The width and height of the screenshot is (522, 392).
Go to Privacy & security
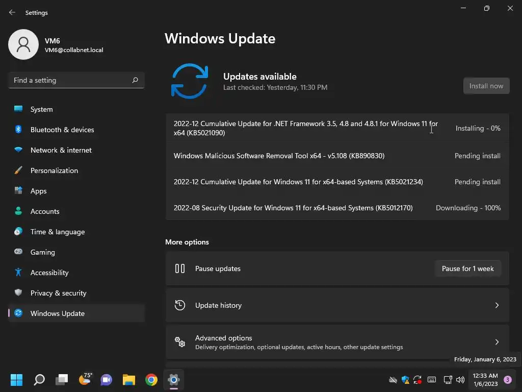point(76,292)
